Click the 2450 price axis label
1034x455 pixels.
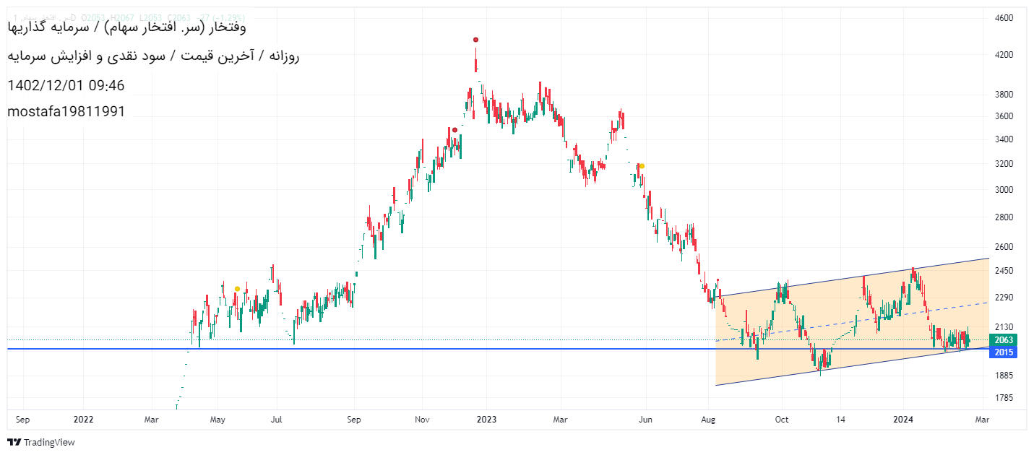(1004, 271)
